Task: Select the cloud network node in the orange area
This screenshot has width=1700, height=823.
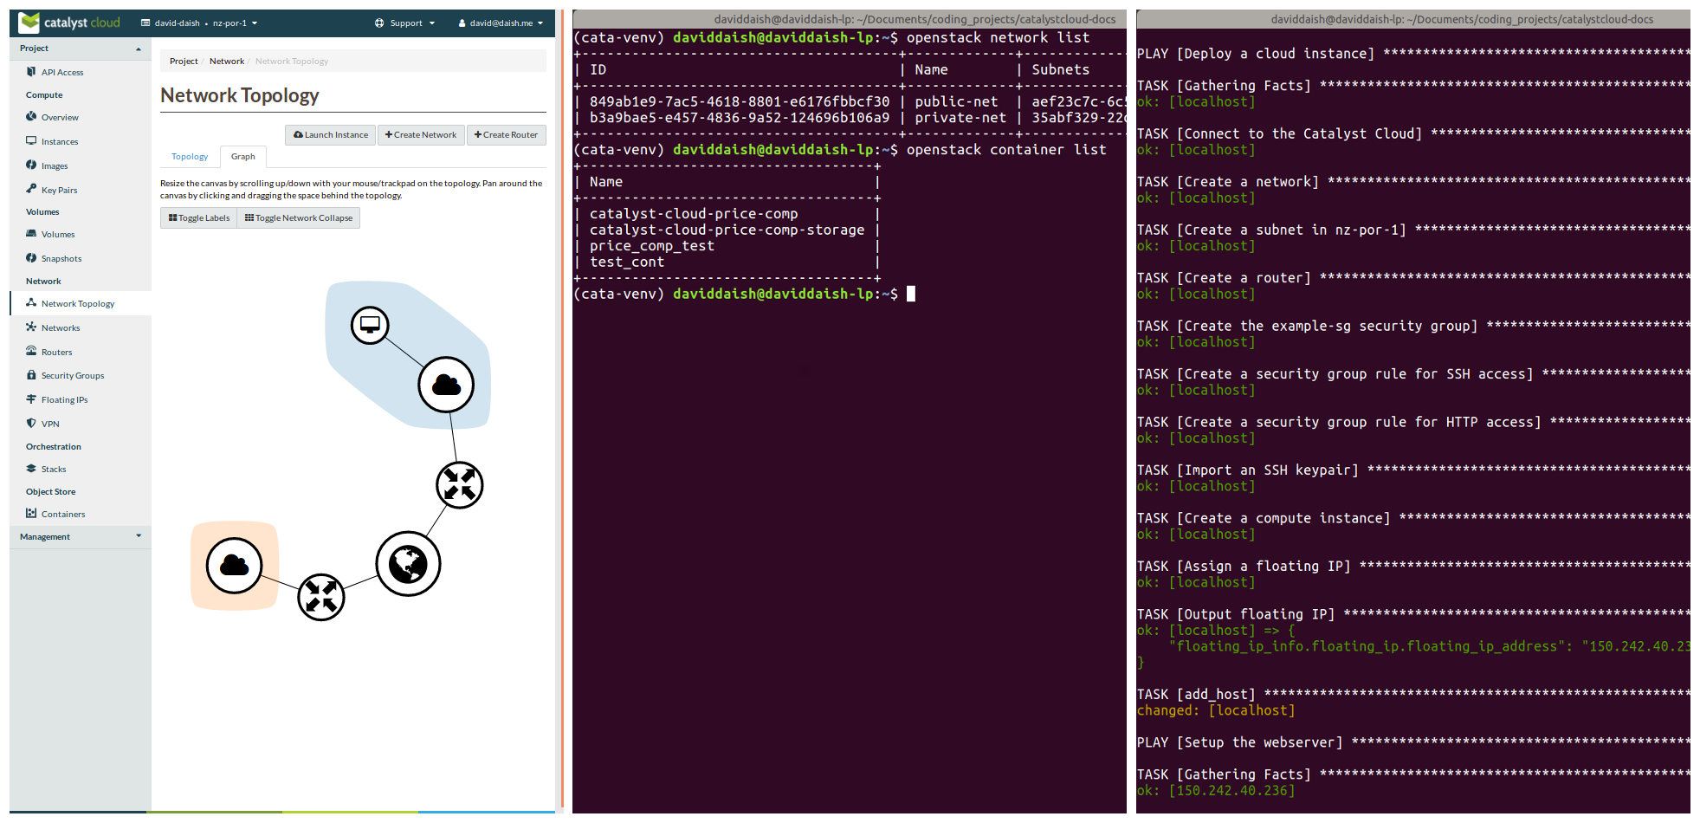Action: [234, 566]
